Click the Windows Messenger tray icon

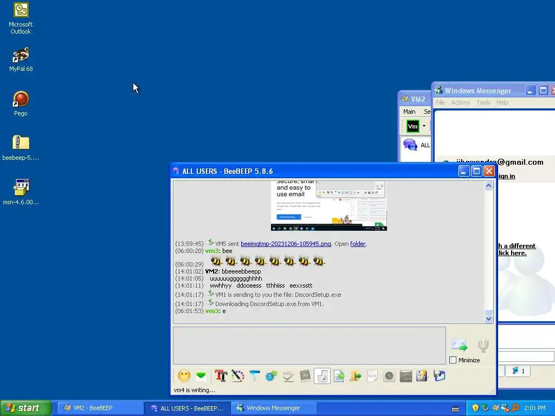click(505, 408)
